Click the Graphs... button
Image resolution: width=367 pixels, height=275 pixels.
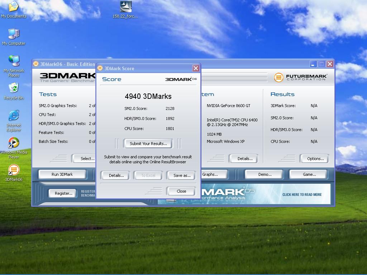coord(214,174)
